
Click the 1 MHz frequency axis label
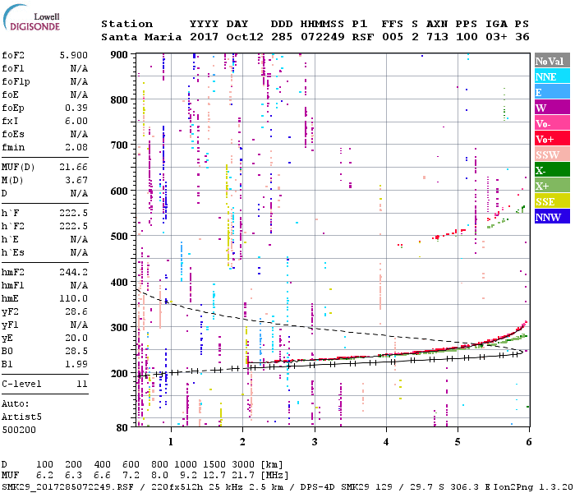171,442
